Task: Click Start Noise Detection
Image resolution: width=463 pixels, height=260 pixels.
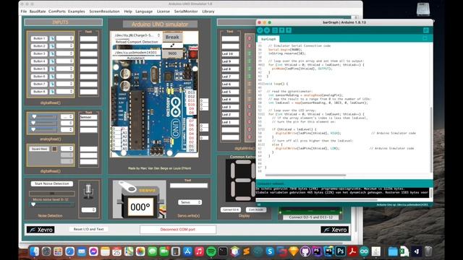Action: point(52,183)
